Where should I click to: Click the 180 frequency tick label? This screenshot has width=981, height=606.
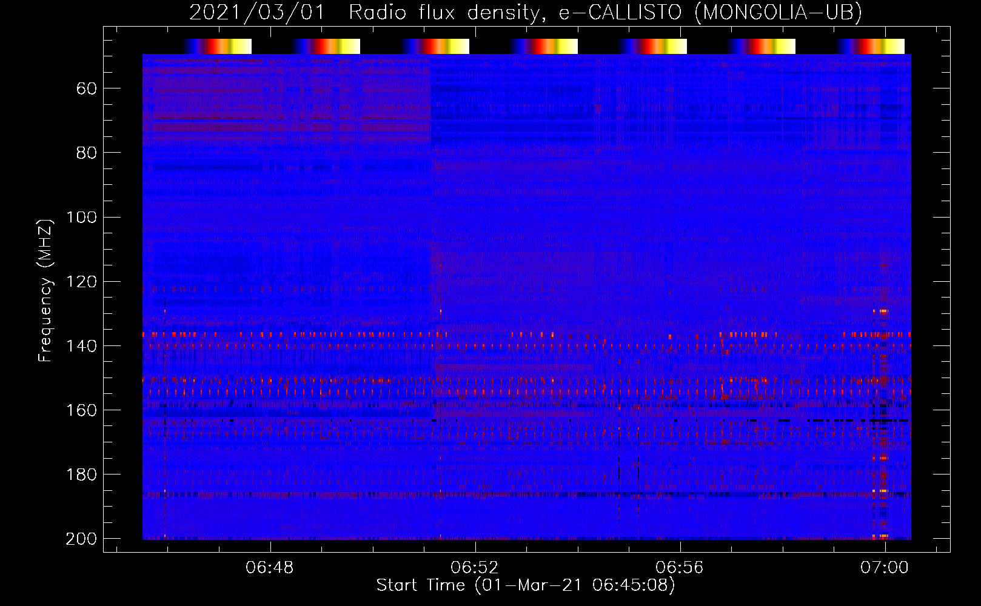click(82, 474)
